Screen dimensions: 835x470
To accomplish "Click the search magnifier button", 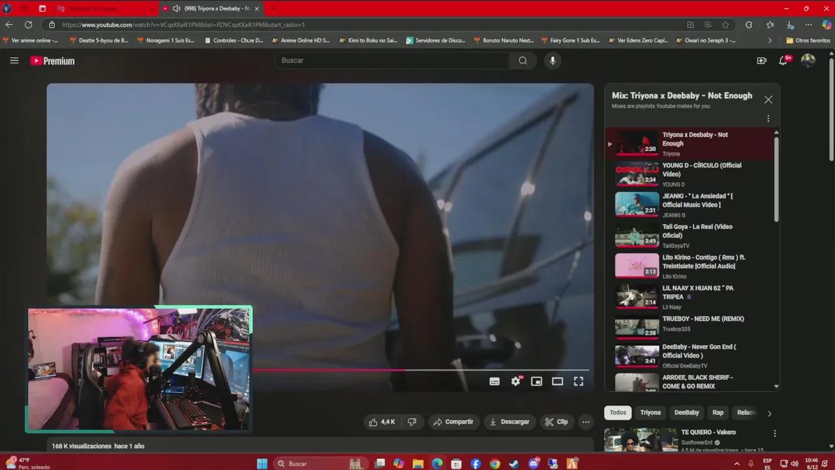I will click(523, 61).
